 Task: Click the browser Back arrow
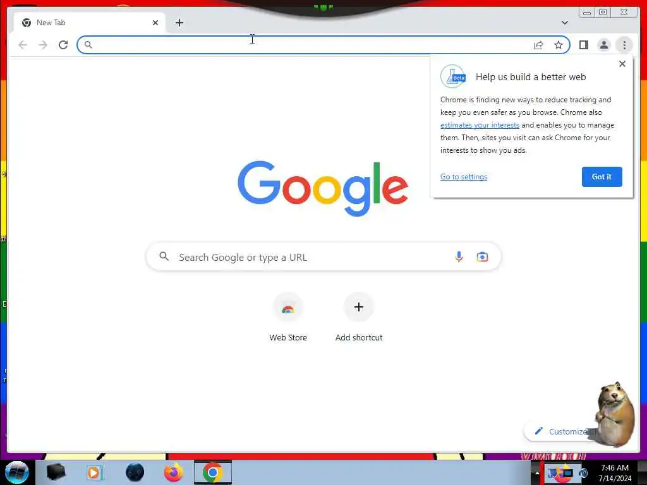tap(23, 45)
